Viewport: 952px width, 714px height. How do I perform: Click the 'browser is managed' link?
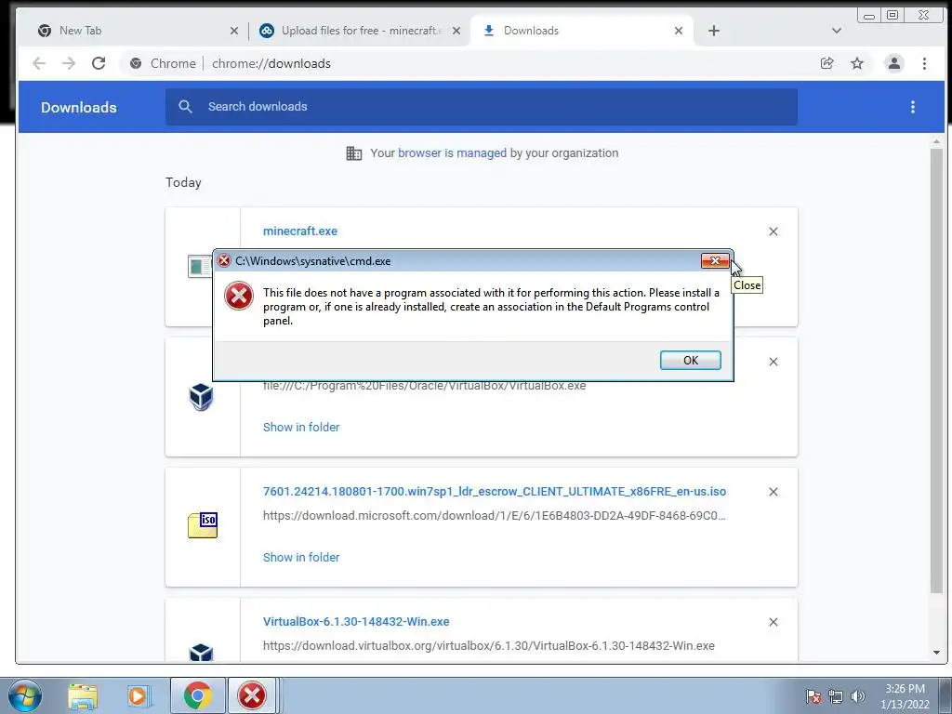pyautogui.click(x=452, y=153)
